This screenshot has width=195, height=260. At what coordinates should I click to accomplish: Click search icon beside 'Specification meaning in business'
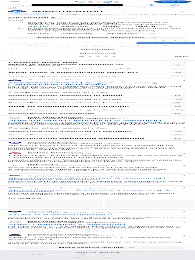(178, 103)
